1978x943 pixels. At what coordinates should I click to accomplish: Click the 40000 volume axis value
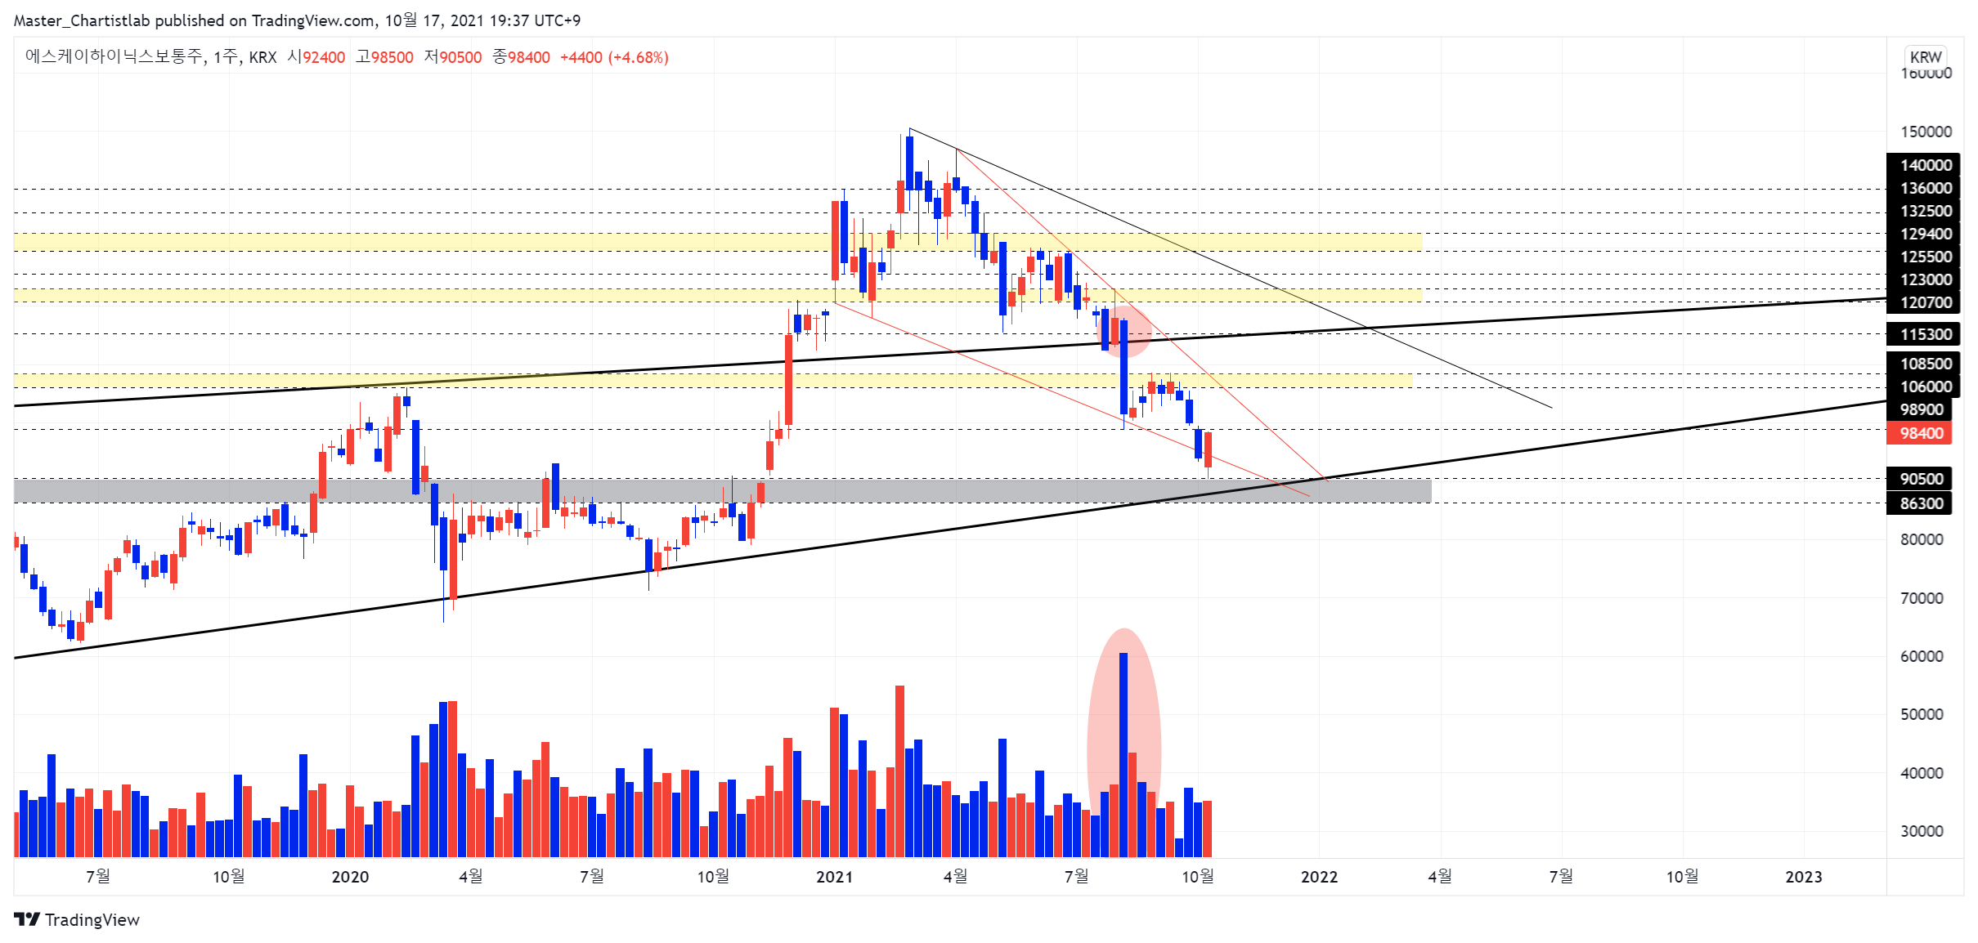[1922, 773]
